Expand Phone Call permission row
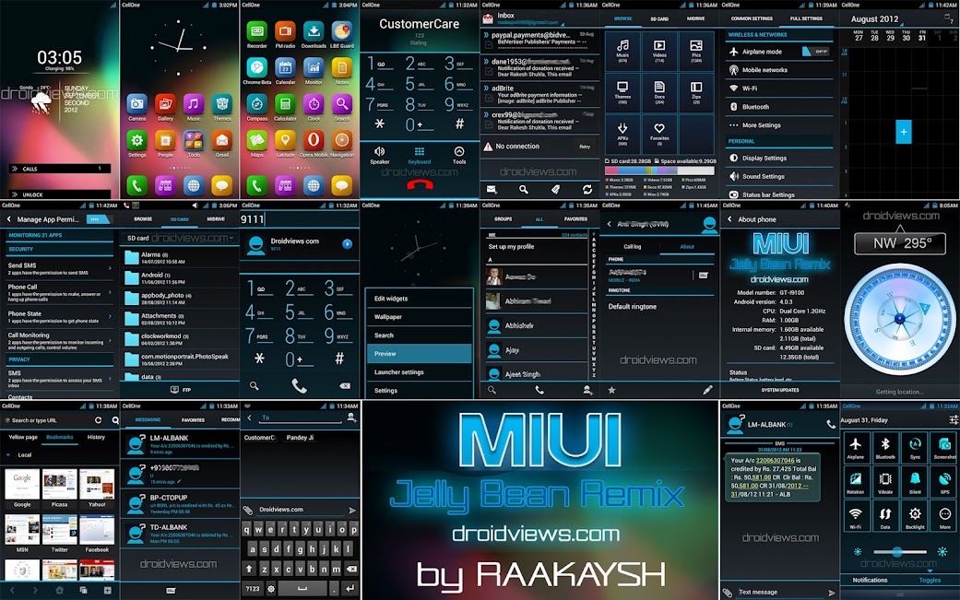Screen dimensions: 960x600 [59, 293]
